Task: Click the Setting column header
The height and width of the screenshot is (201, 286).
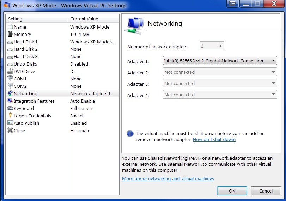Action: point(37,19)
